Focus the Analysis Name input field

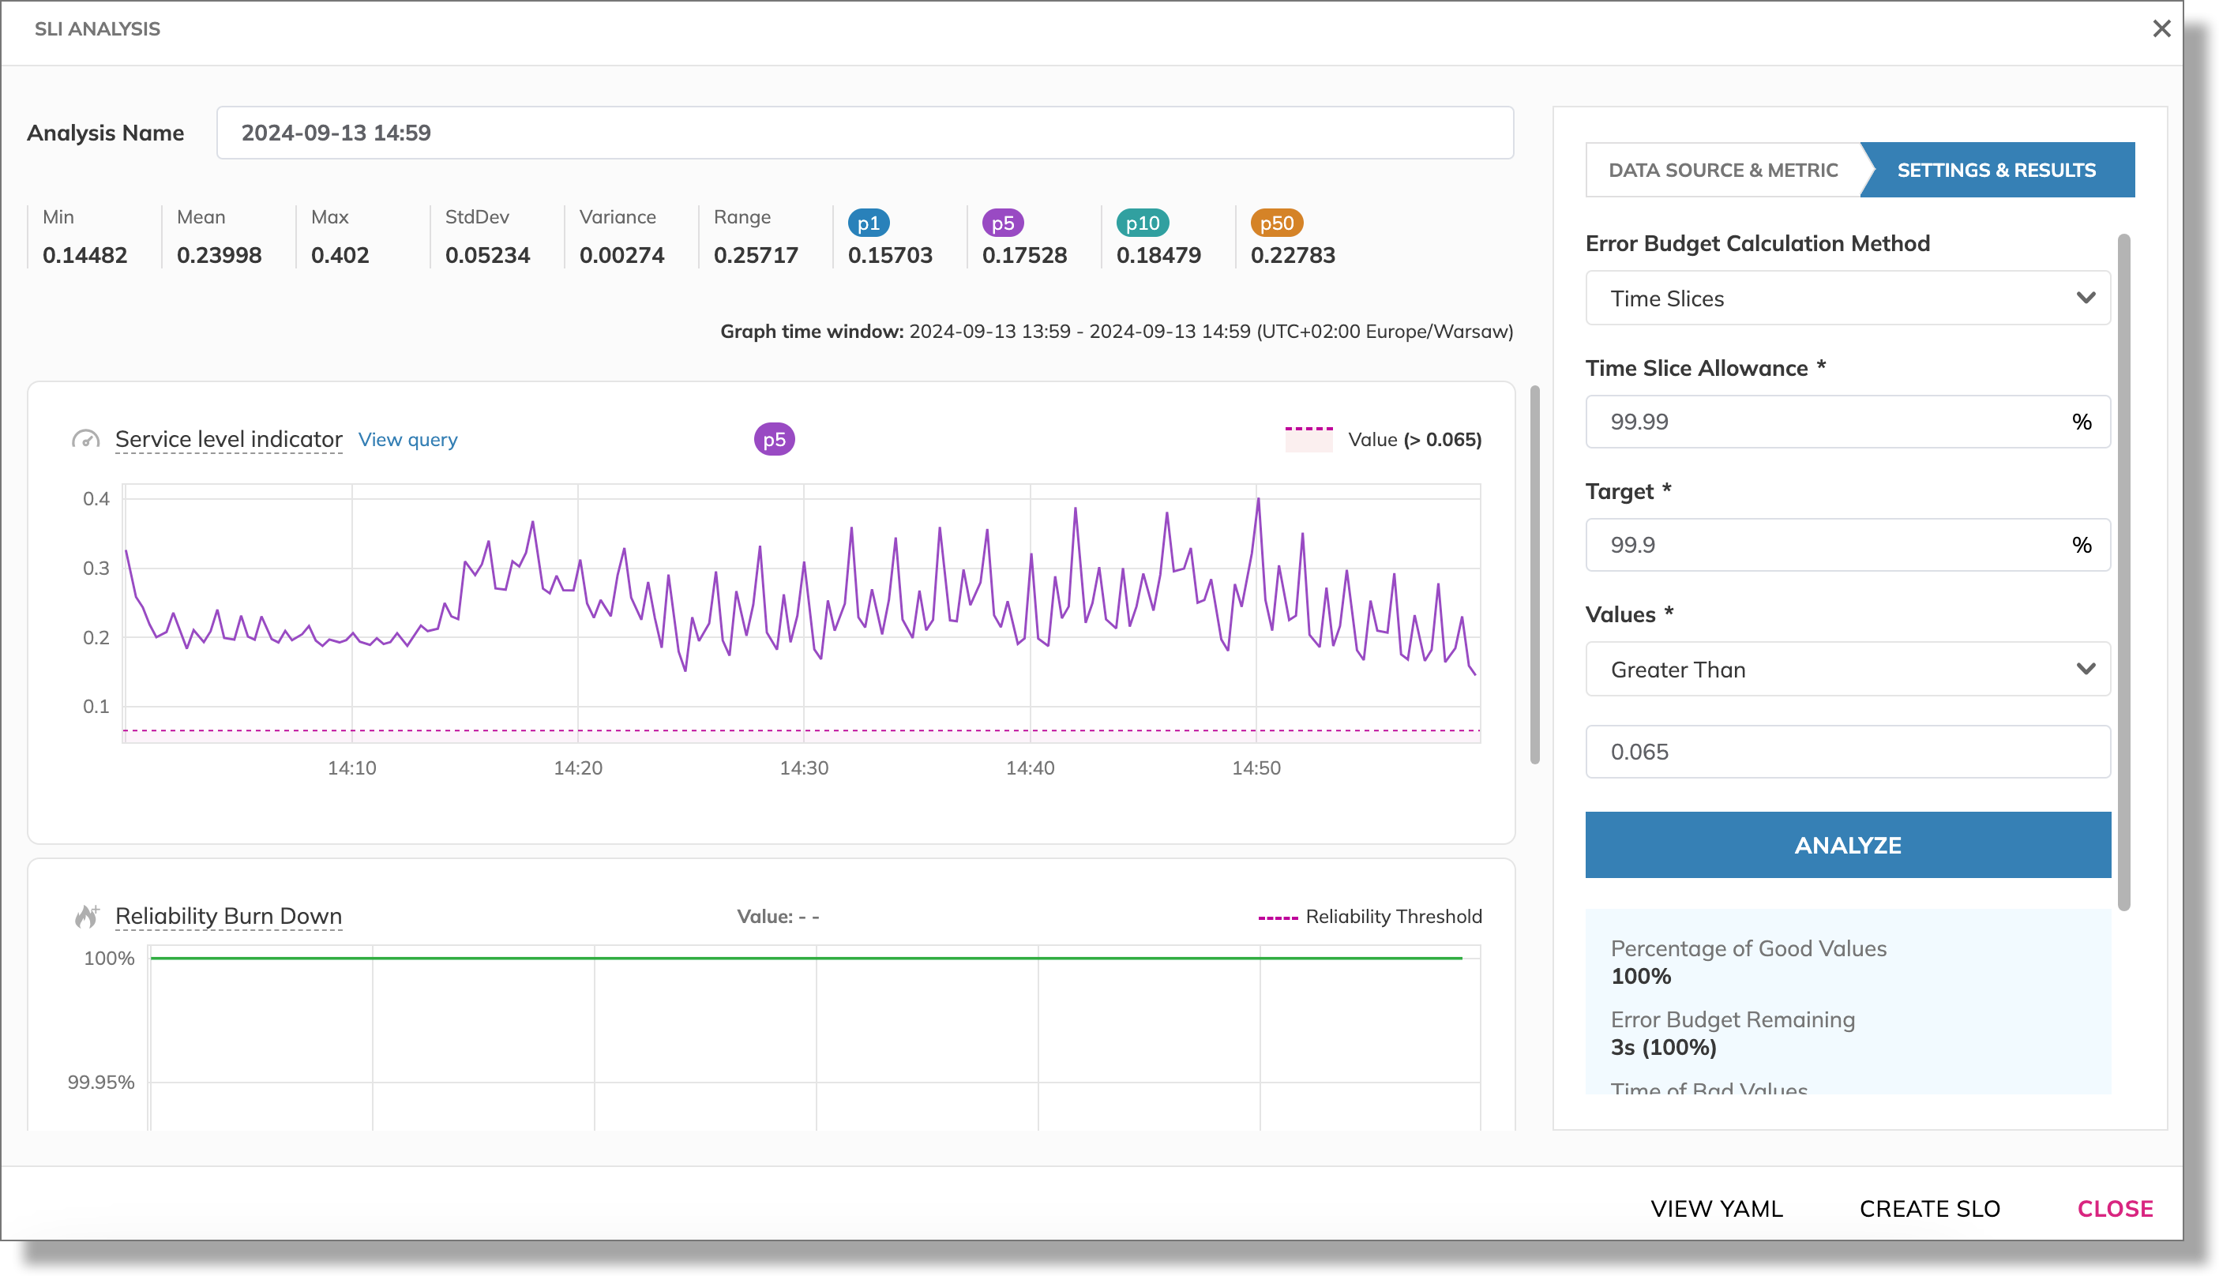[x=865, y=133]
